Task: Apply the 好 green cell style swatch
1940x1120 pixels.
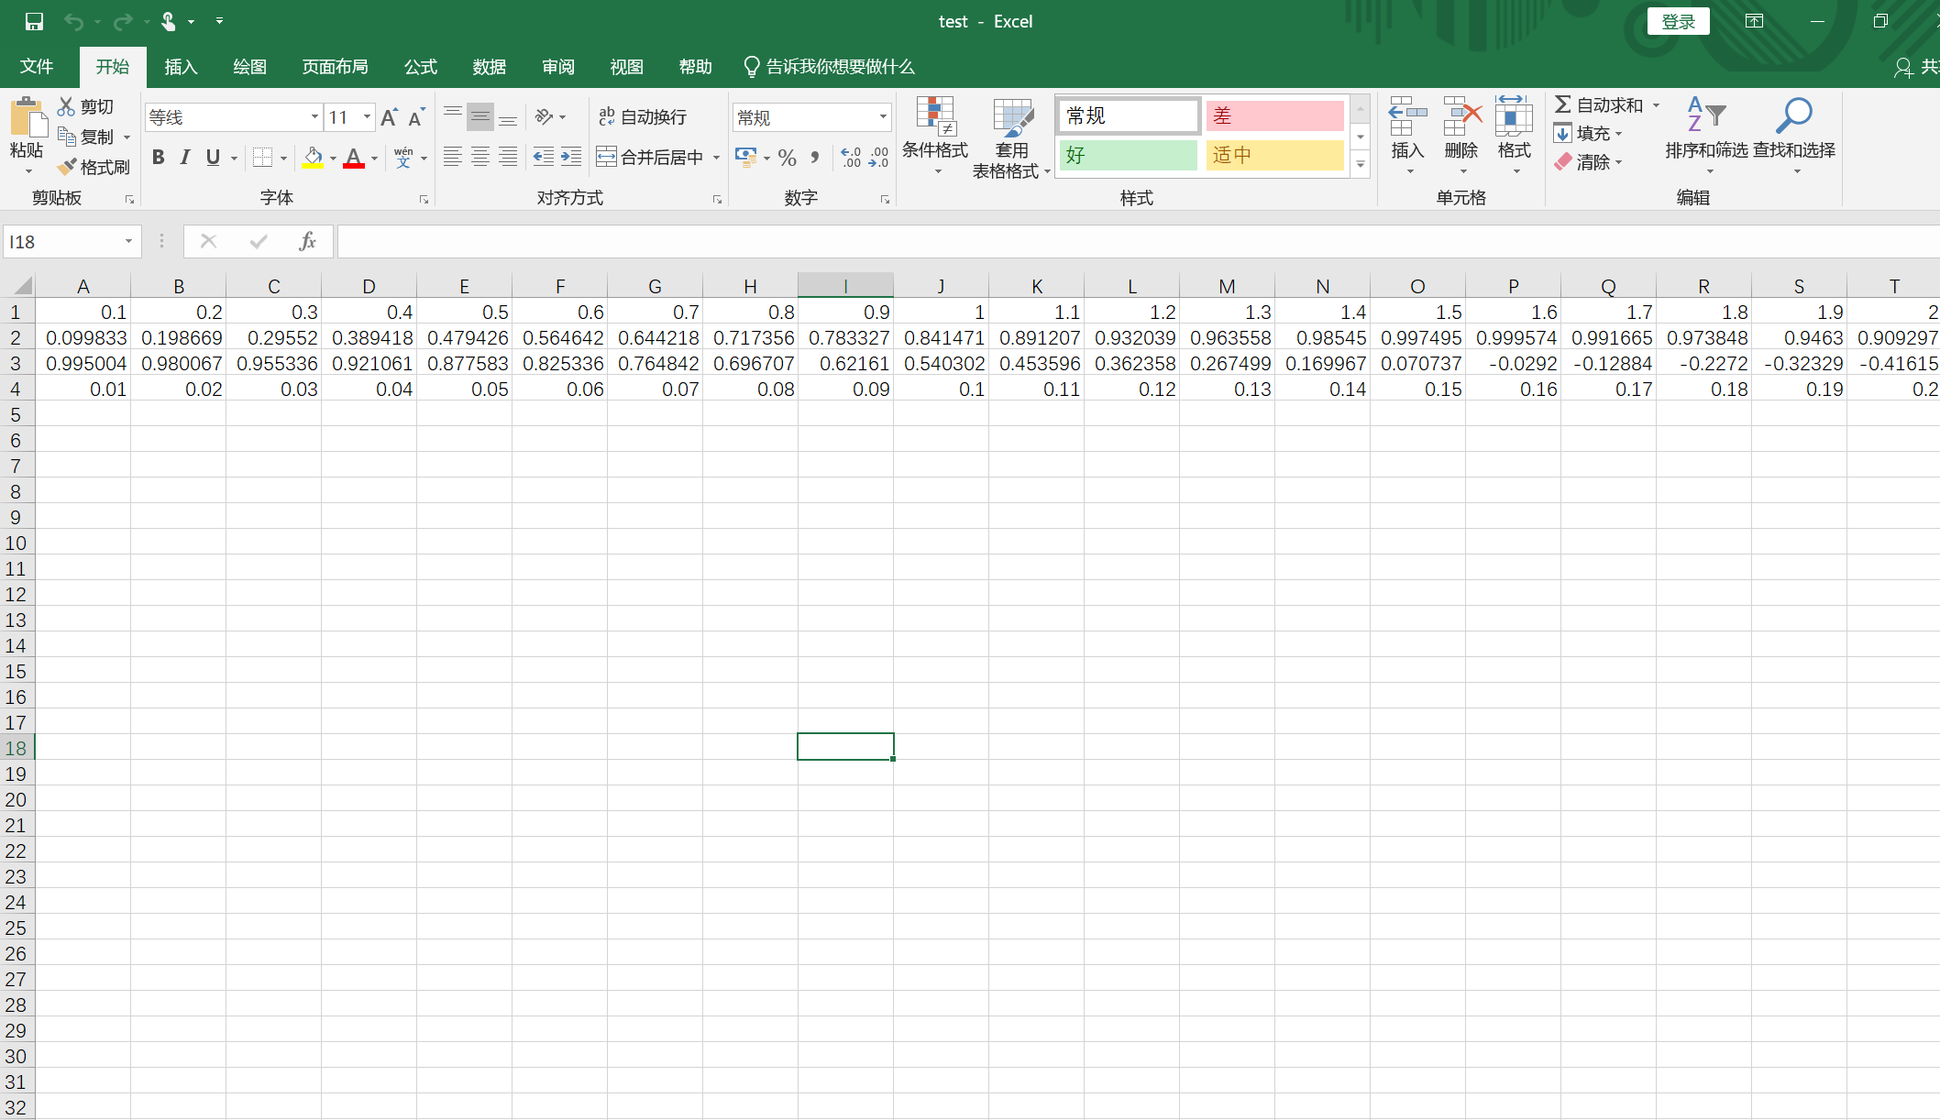Action: tap(1128, 155)
